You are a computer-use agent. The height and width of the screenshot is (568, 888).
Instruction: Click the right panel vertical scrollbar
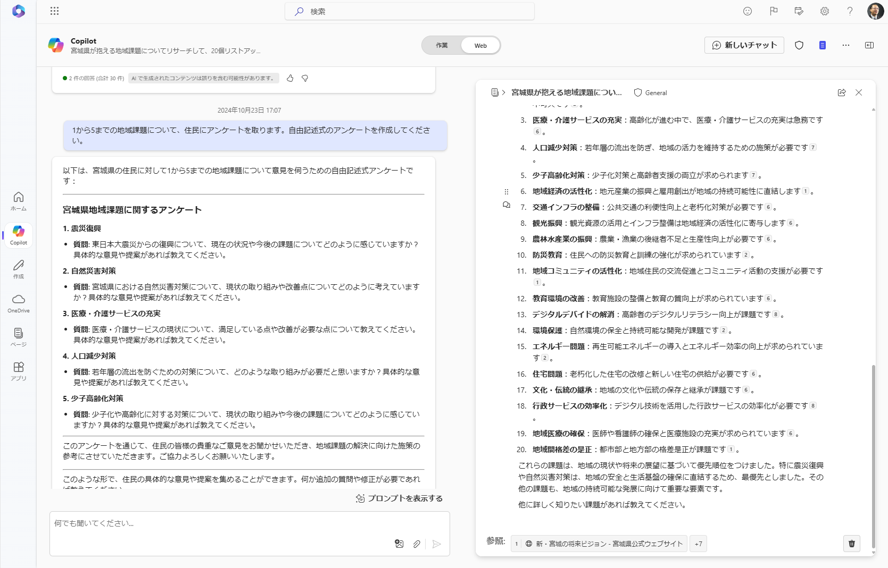pyautogui.click(x=873, y=457)
